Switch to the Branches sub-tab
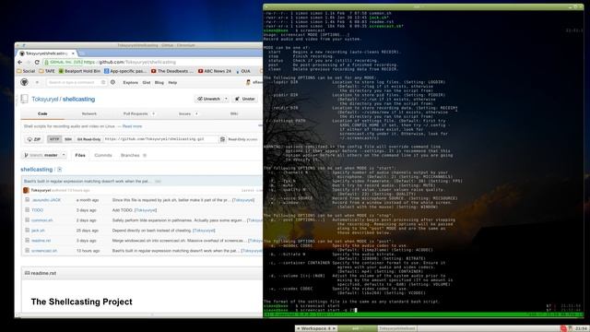 pyautogui.click(x=133, y=155)
